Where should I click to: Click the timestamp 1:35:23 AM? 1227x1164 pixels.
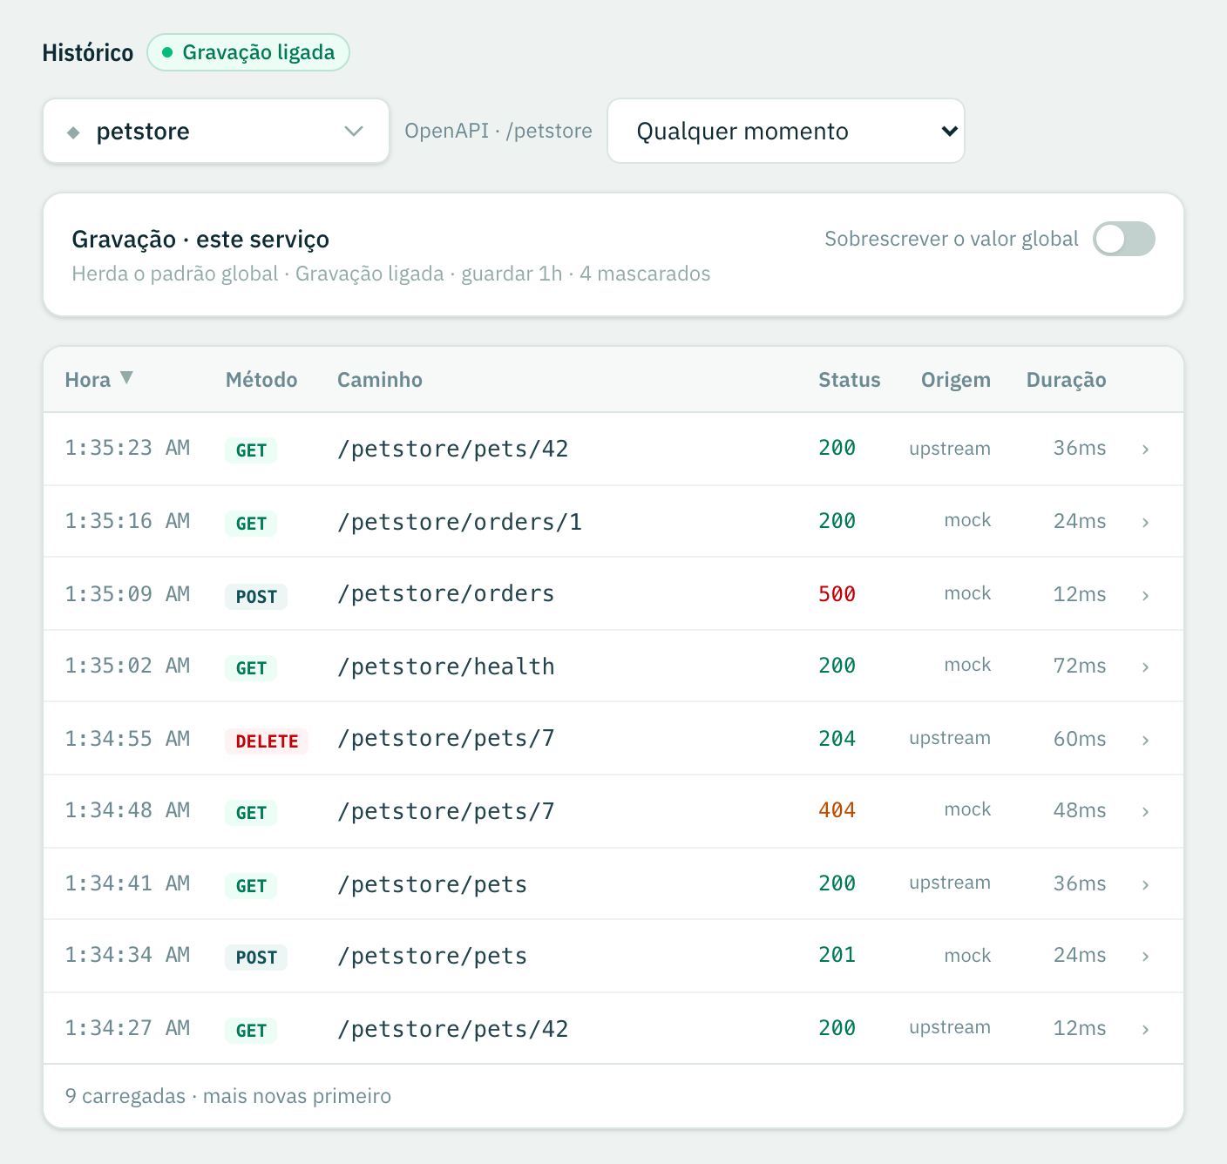point(127,448)
